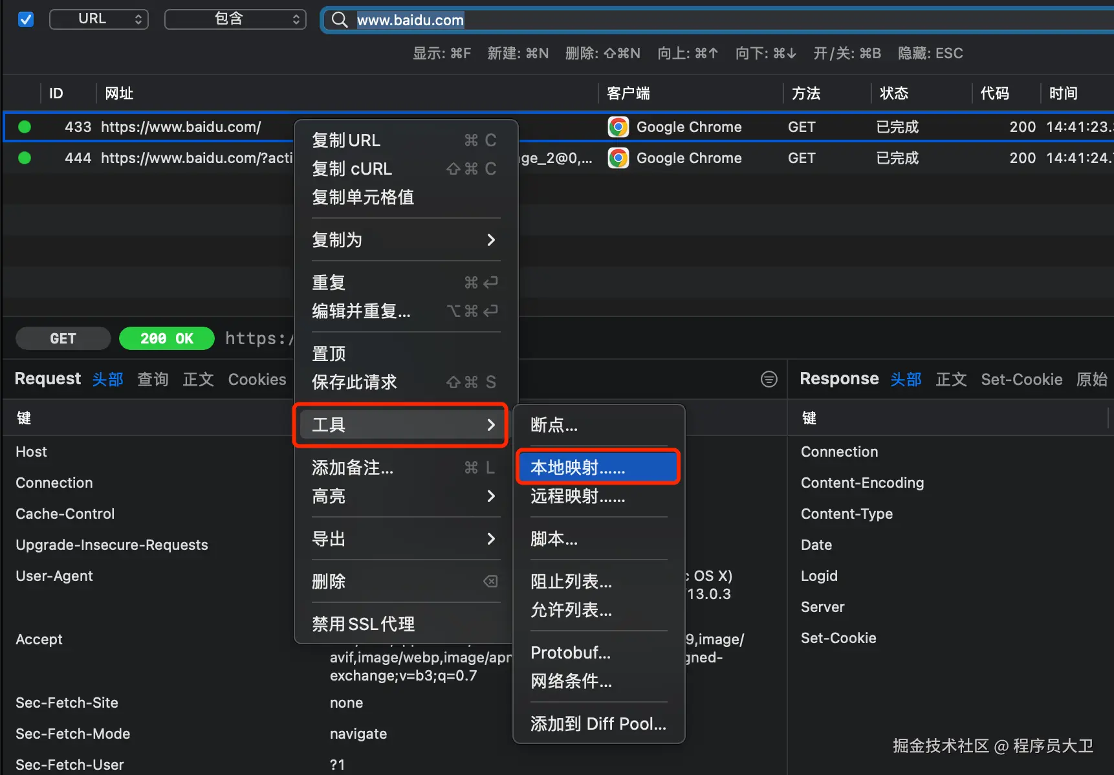The image size is (1114, 775).
Task: Expand the 导出 submenu
Action: [404, 539]
